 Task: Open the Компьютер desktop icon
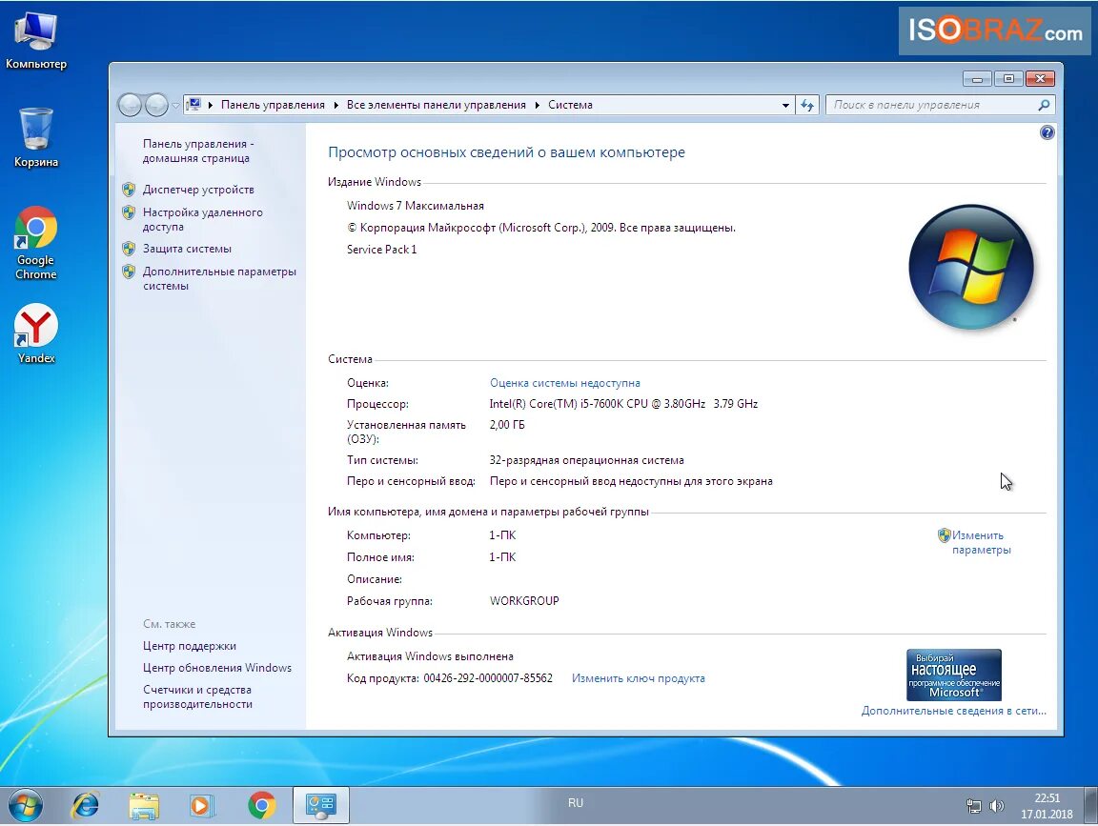pyautogui.click(x=35, y=41)
